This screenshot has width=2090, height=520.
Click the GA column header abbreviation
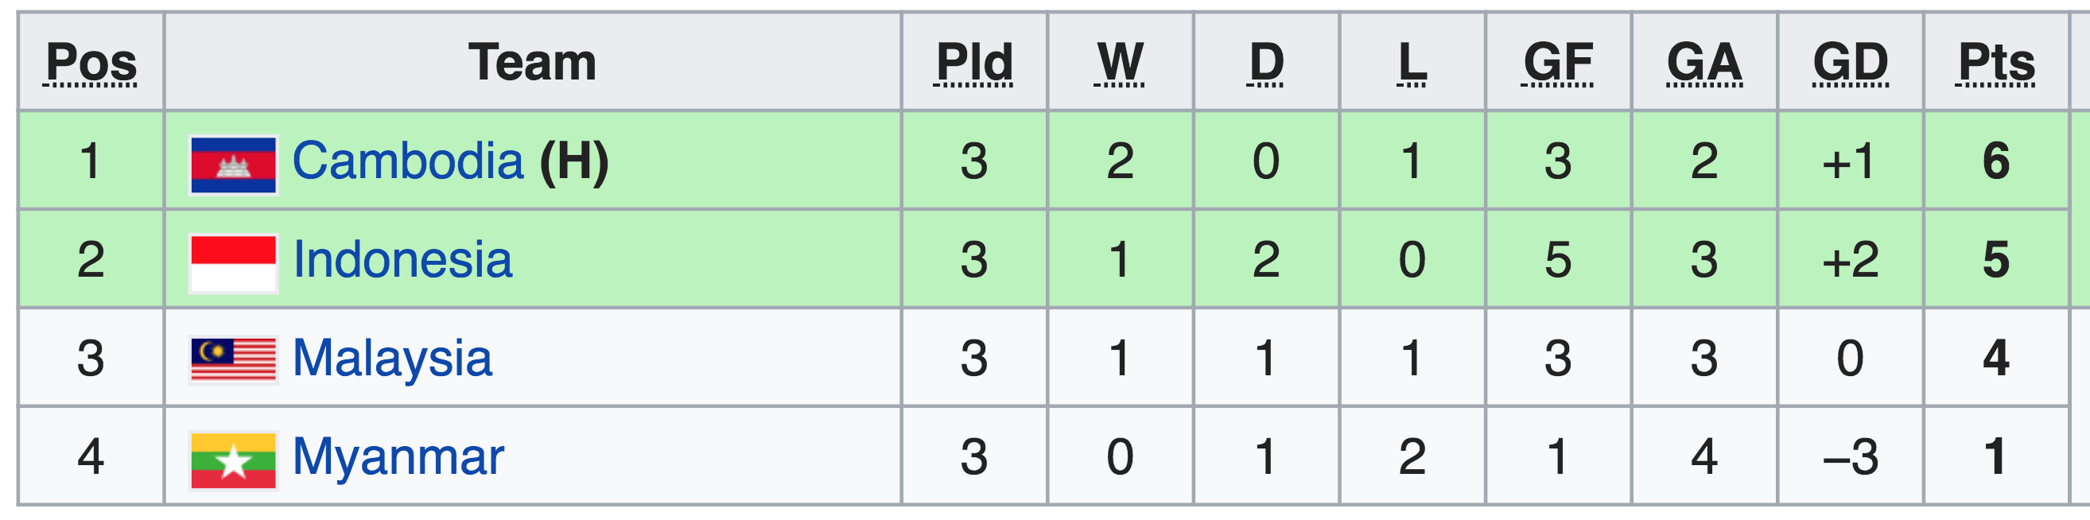point(1704,62)
